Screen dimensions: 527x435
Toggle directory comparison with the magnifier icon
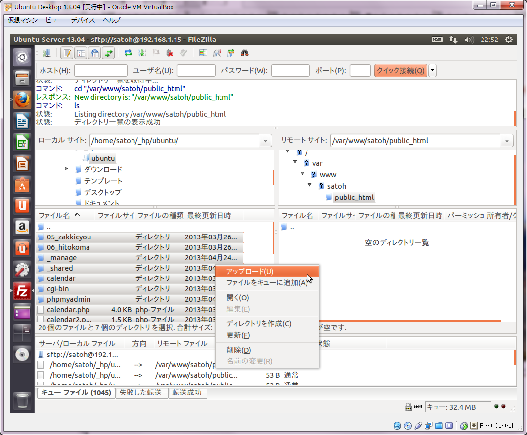click(x=217, y=53)
